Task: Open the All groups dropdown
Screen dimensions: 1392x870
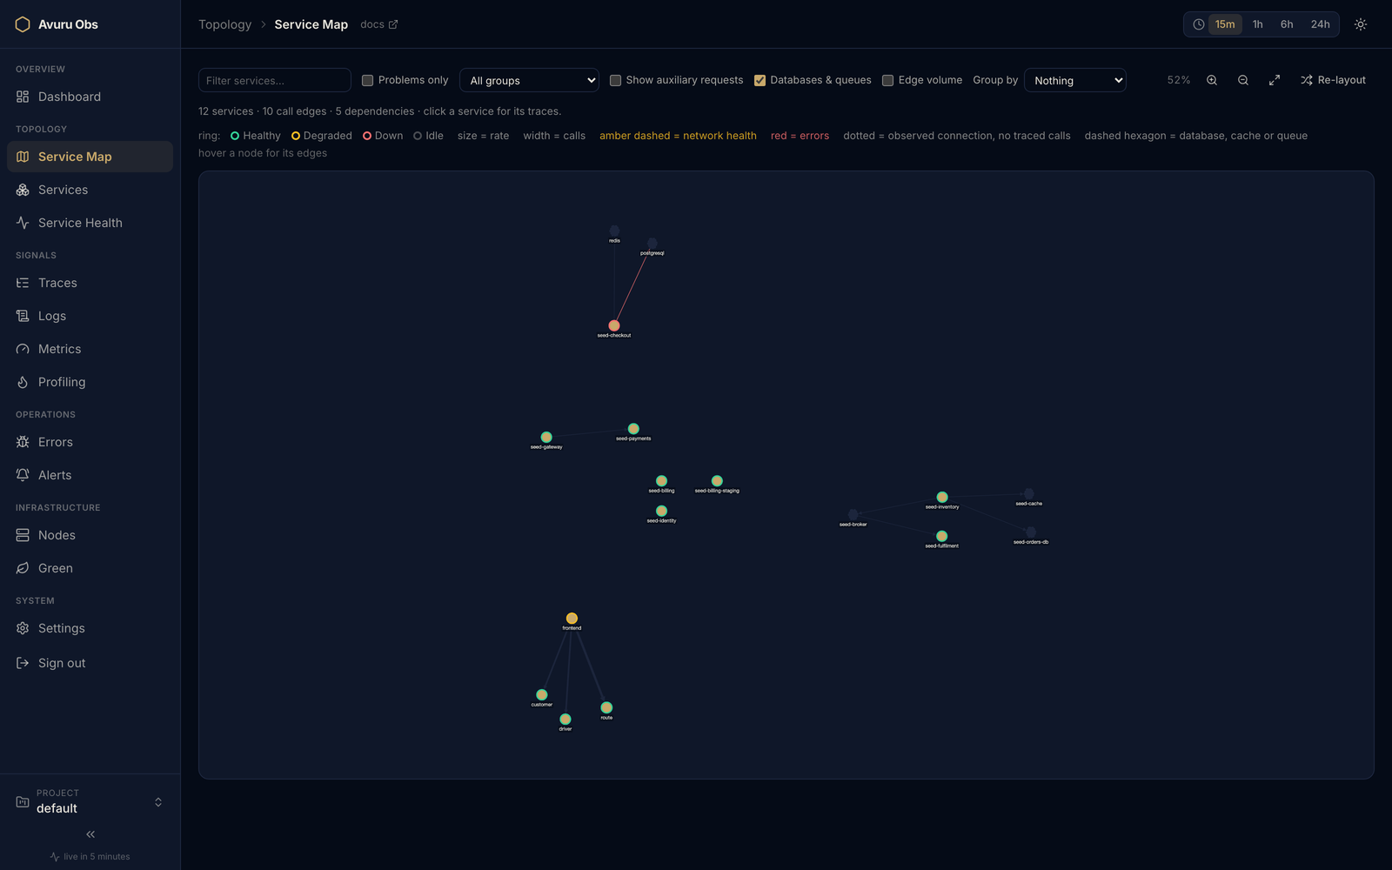Action: click(x=529, y=80)
